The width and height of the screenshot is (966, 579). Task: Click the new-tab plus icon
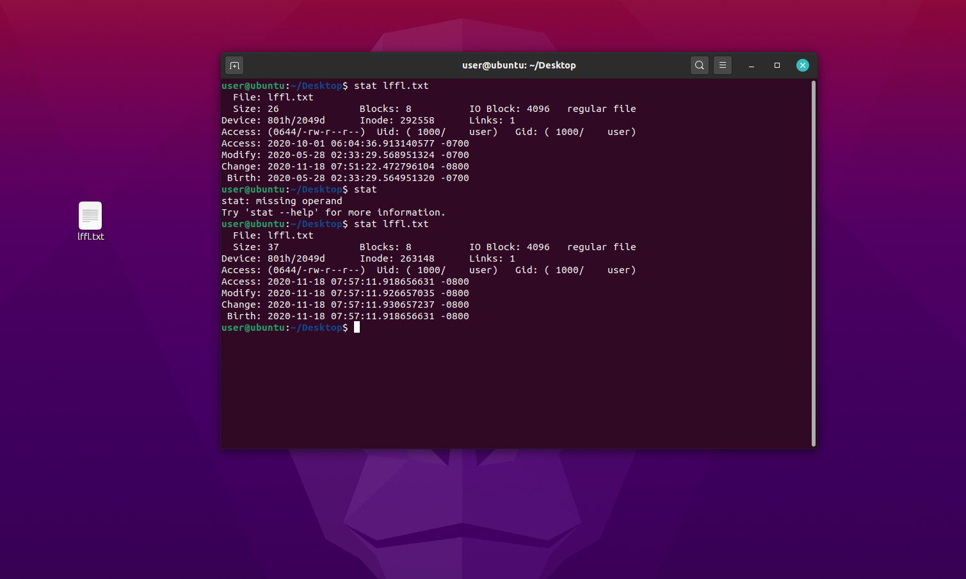[234, 65]
